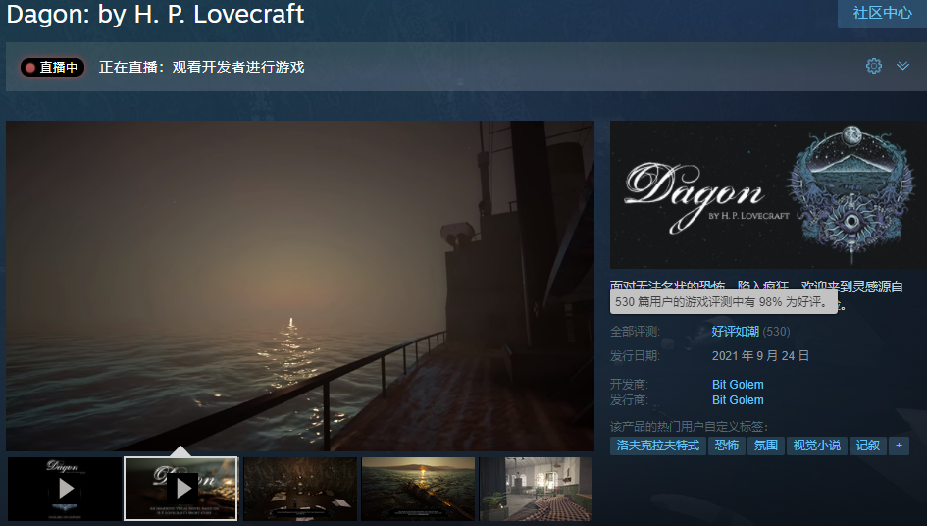Open developer Bit Golem link
Image resolution: width=927 pixels, height=526 pixels.
[738, 384]
